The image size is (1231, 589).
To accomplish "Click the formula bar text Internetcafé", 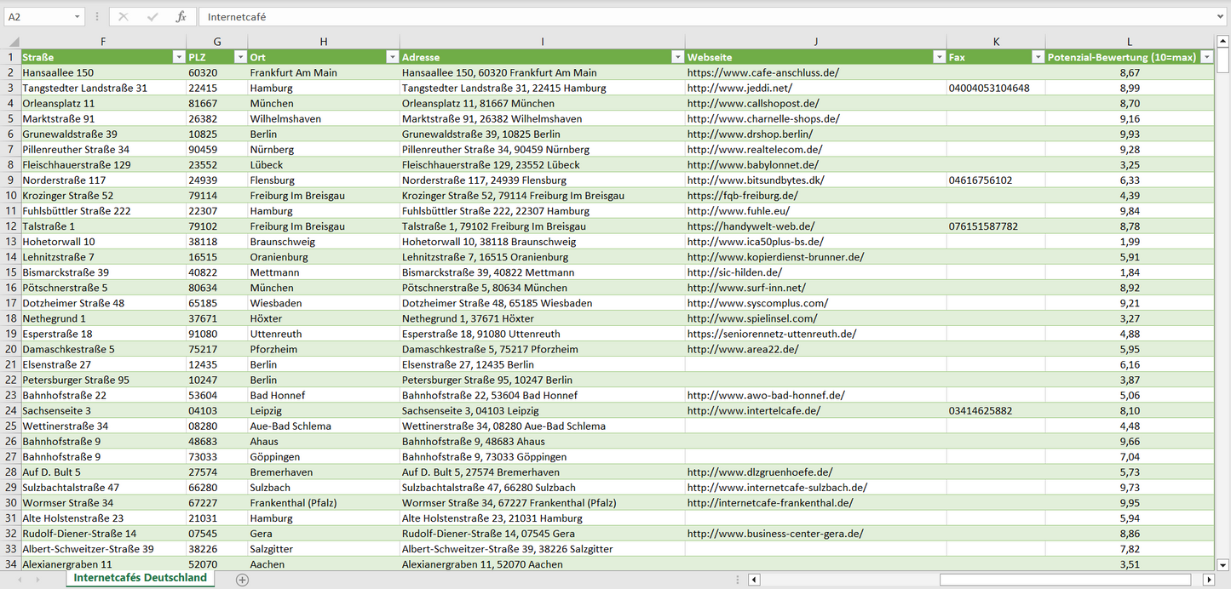I will pos(237,17).
